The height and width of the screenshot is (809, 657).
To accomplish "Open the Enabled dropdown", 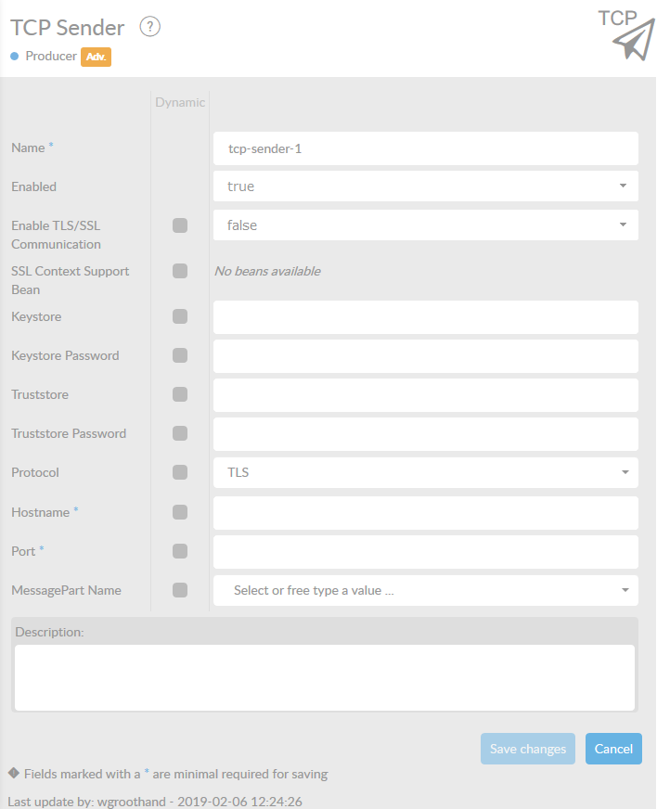I will 425,186.
